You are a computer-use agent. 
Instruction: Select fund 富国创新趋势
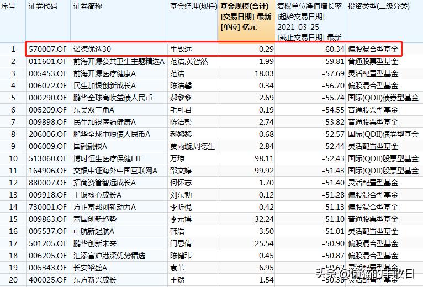[x=95, y=219]
